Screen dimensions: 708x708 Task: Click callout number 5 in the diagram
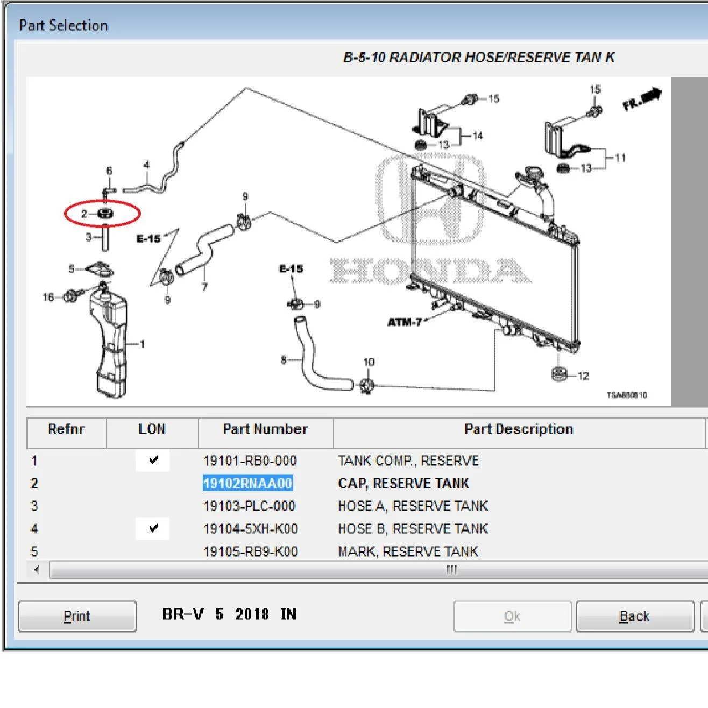(x=71, y=268)
